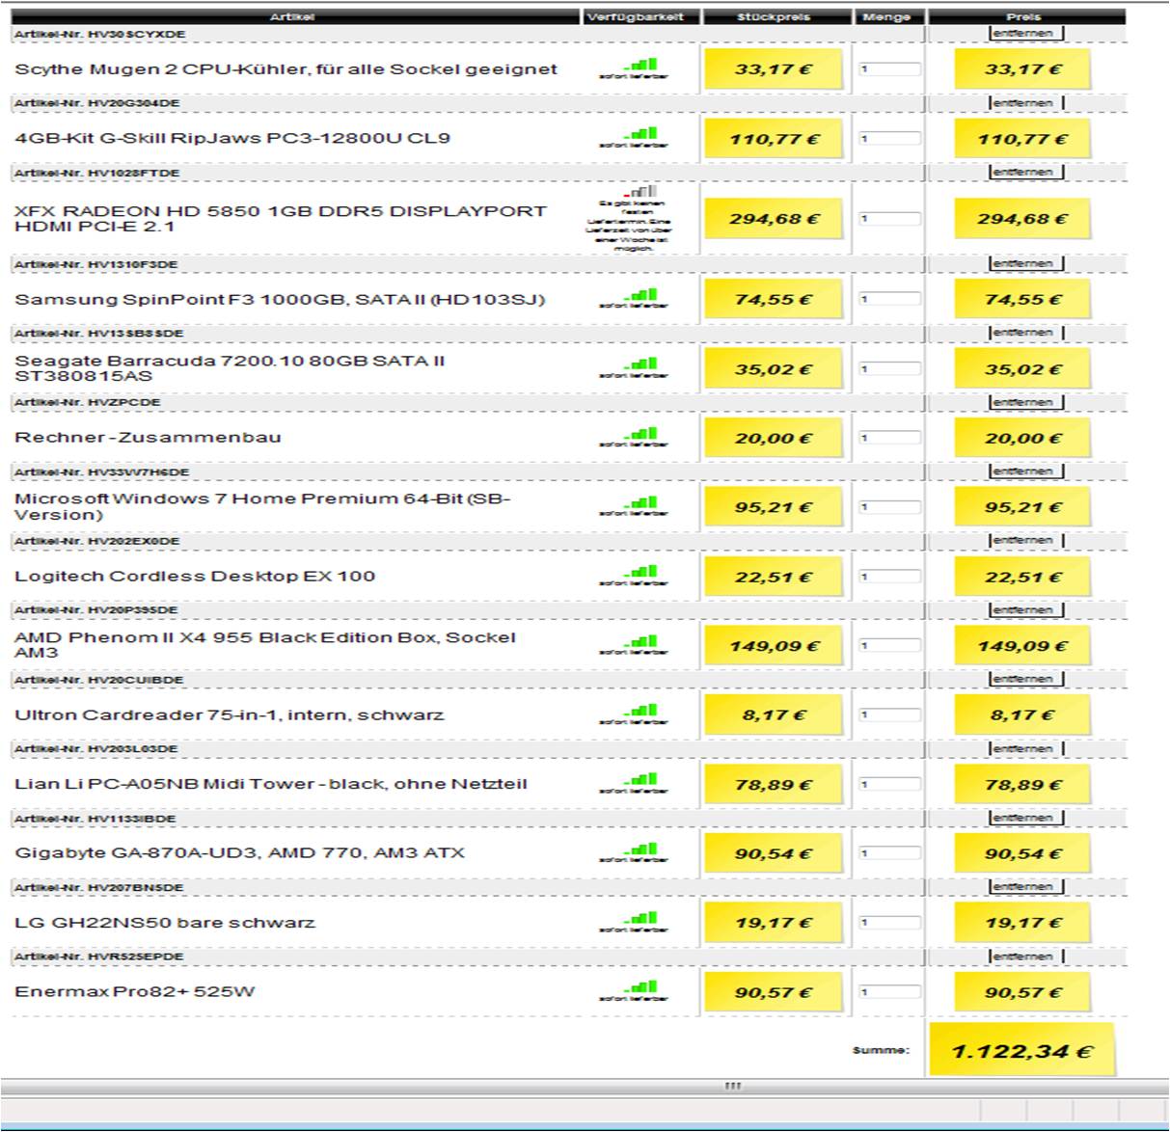
Task: Remove the Lian Li PC-A05NB tower
Action: [x=1026, y=748]
